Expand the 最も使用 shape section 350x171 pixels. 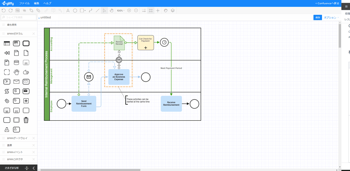pyautogui.click(x=19, y=25)
